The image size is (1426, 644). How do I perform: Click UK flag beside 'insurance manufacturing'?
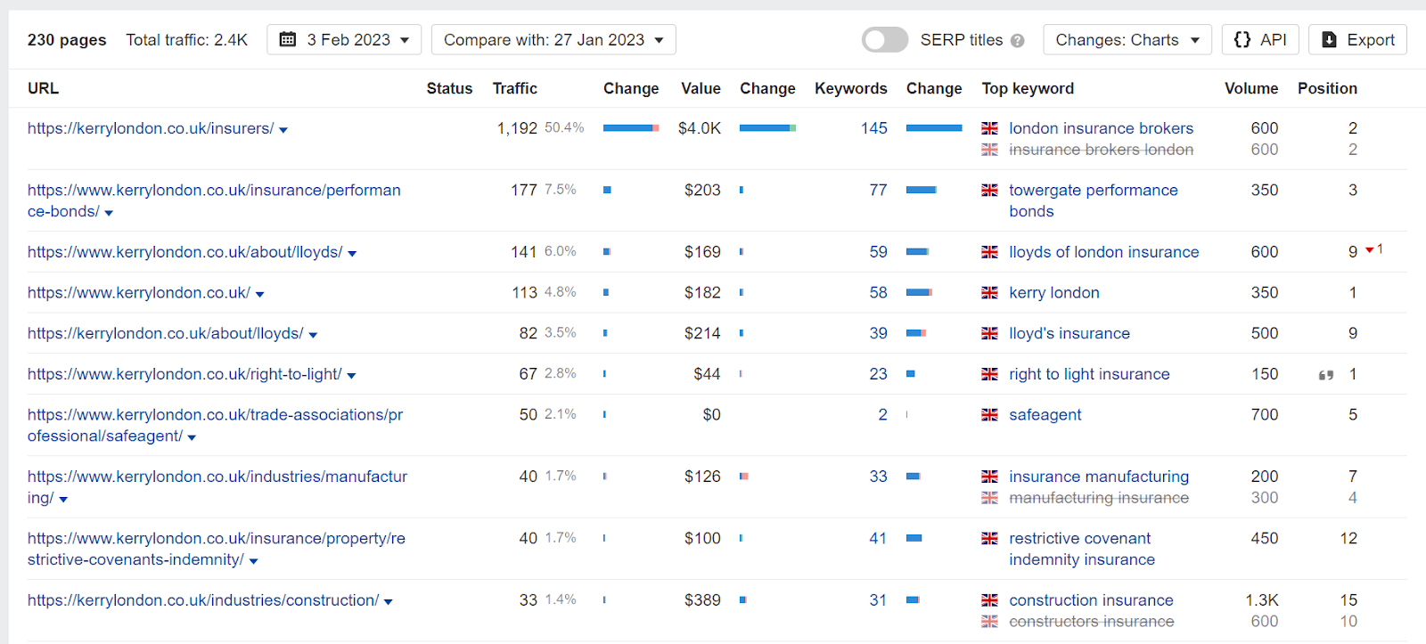[989, 477]
